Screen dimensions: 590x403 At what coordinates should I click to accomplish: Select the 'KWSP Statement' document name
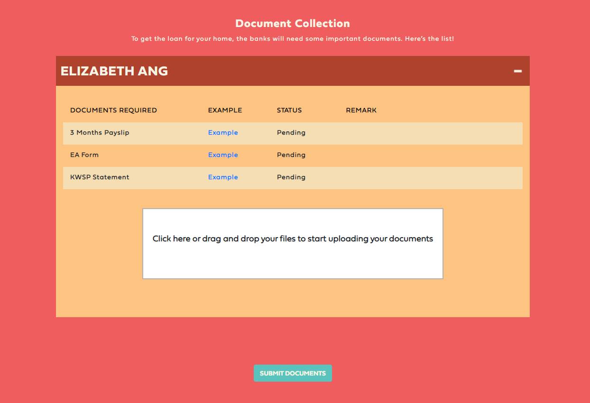pos(100,177)
